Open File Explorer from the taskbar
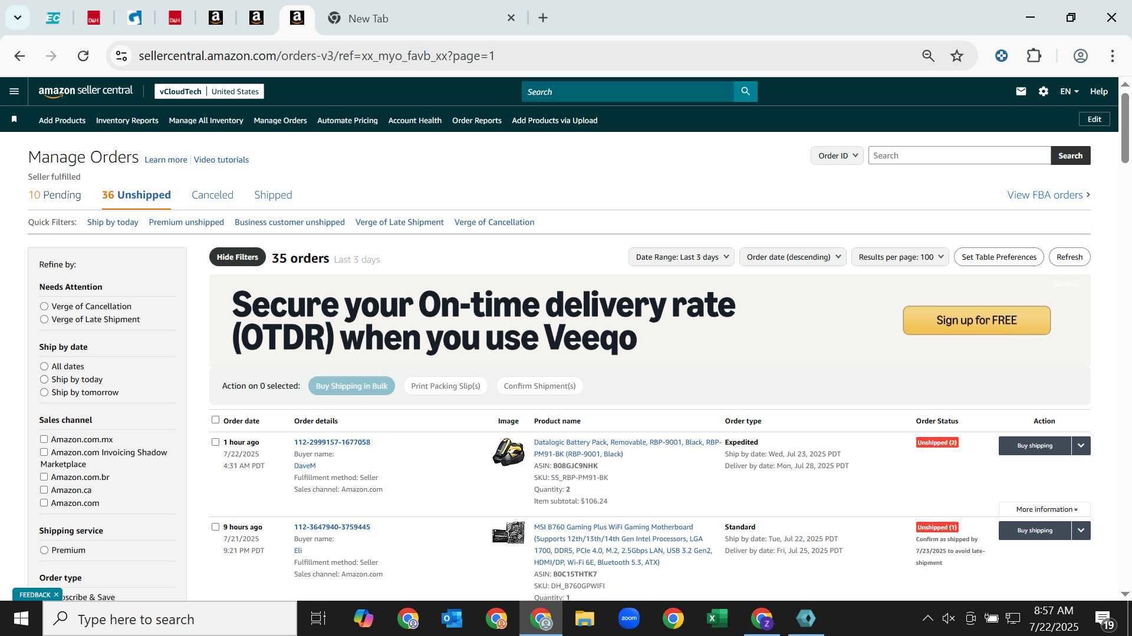The width and height of the screenshot is (1132, 636). pyautogui.click(x=585, y=619)
